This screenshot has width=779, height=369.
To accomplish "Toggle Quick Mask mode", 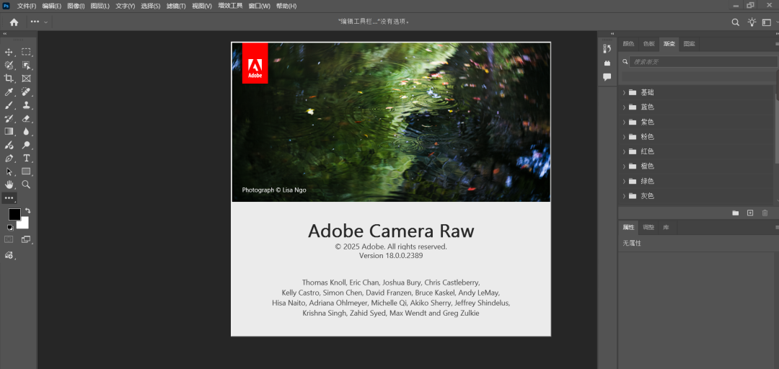I will point(9,239).
